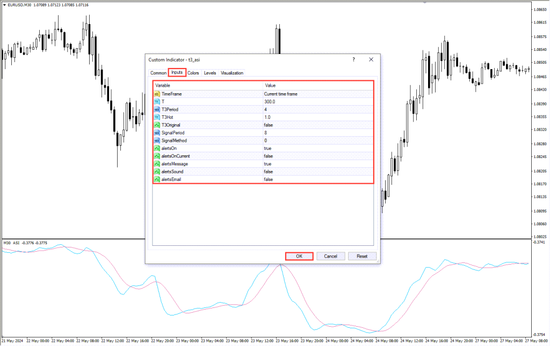Viewport: 550px width, 346px height.
Task: Click the alertsOnCurrent boolean icon
Action: (157, 156)
